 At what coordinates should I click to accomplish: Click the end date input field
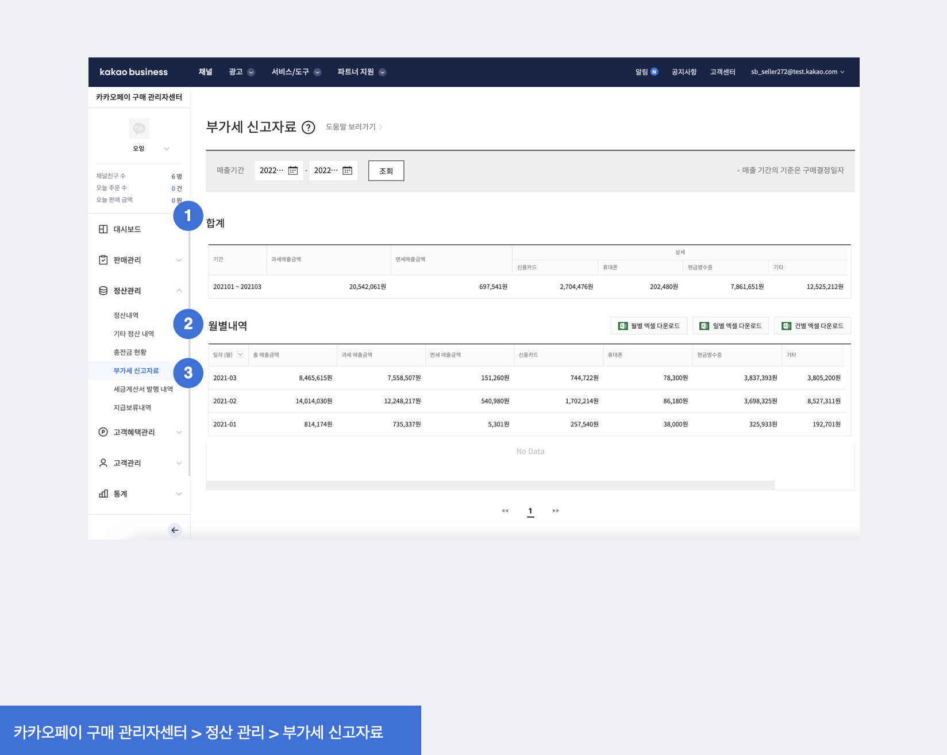tap(333, 171)
